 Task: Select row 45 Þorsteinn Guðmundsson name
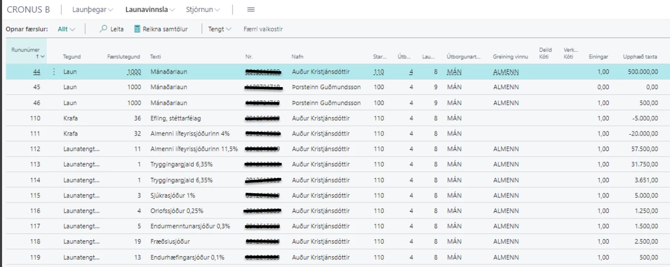[x=325, y=88]
